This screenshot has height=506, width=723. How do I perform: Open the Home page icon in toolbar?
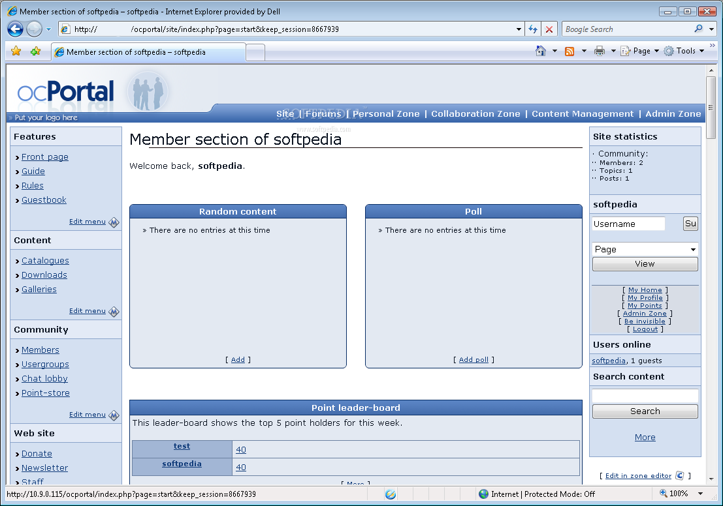tap(540, 51)
